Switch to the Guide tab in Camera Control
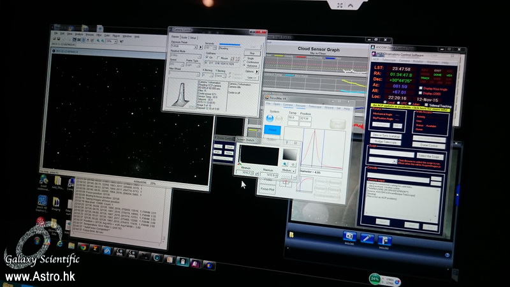 pos(185,38)
